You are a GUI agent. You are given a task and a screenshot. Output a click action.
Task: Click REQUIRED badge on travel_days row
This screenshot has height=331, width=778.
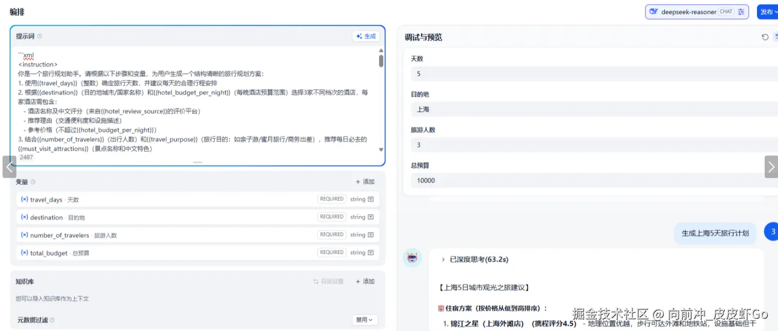coord(332,199)
